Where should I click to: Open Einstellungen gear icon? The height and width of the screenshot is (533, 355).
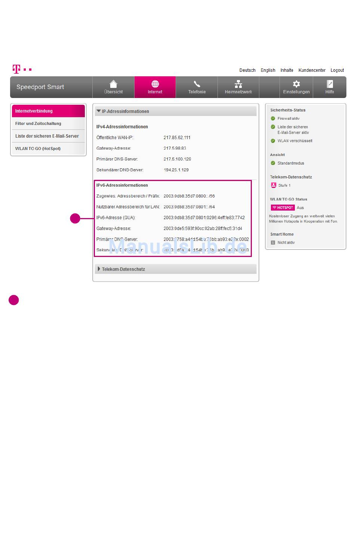296,84
